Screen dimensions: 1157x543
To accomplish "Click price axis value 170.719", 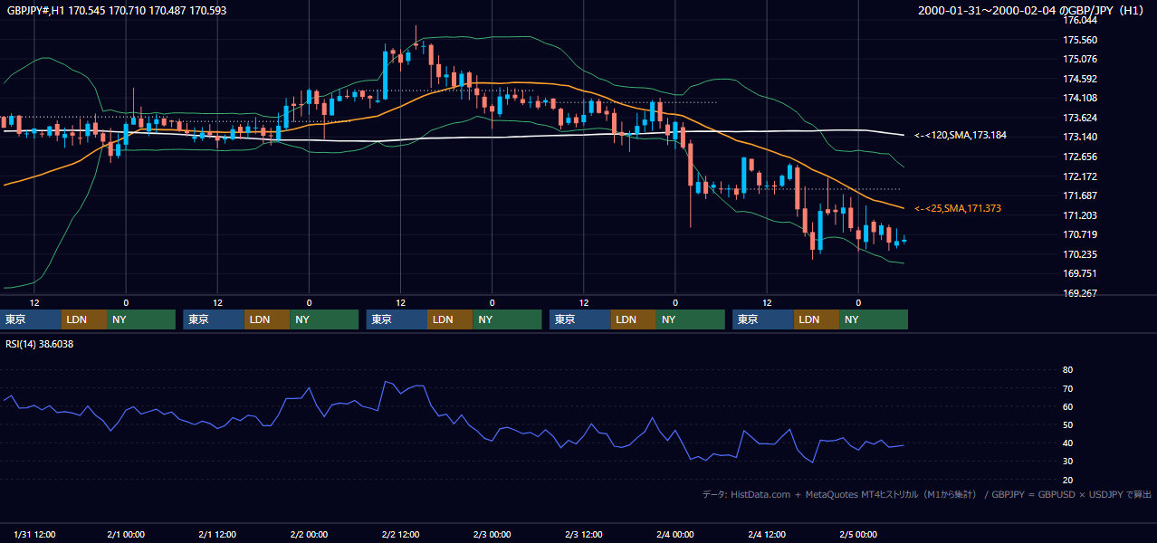I will click(1080, 234).
